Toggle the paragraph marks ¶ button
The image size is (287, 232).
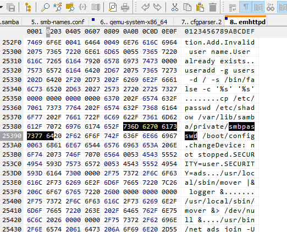click(x=246, y=7)
